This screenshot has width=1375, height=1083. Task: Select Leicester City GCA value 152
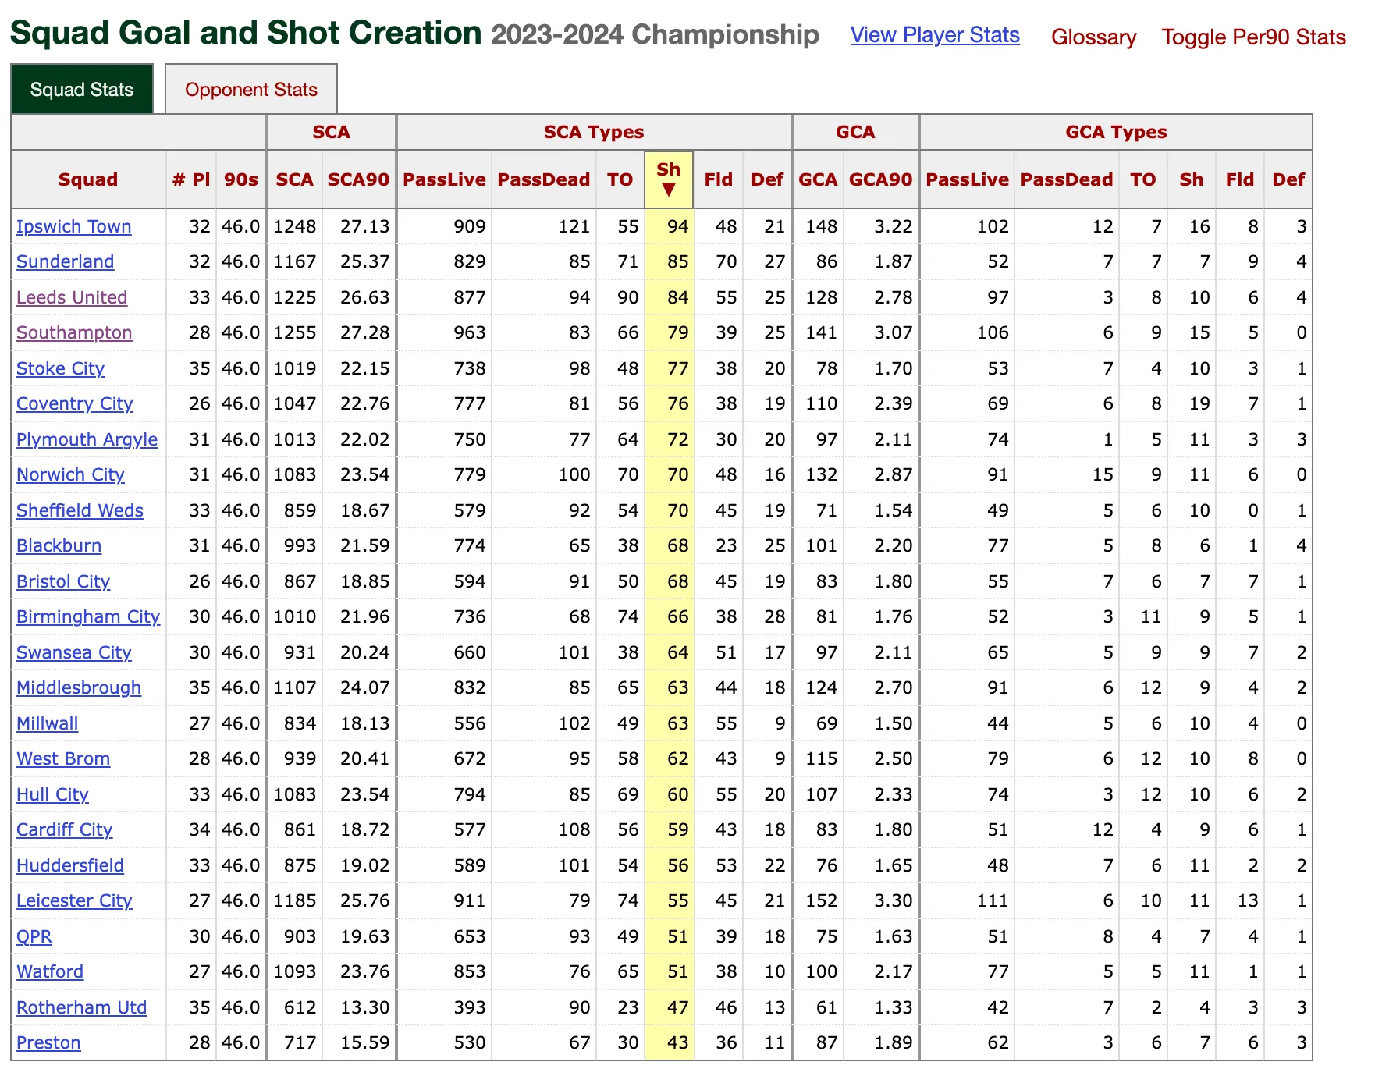pos(822,900)
